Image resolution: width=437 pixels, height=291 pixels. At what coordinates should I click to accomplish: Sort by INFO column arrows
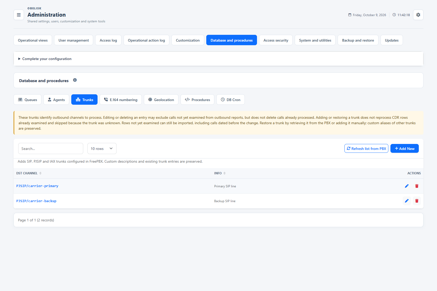[x=224, y=173]
